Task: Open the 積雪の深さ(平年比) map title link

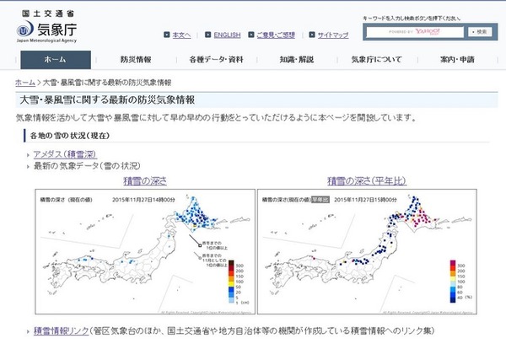Action: 367,181
